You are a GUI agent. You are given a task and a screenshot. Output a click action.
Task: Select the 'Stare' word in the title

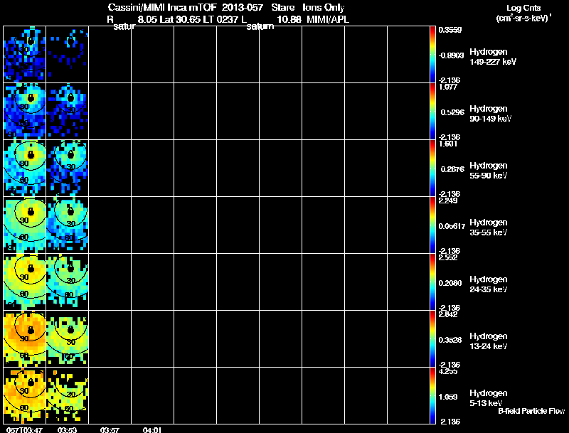pyautogui.click(x=282, y=8)
